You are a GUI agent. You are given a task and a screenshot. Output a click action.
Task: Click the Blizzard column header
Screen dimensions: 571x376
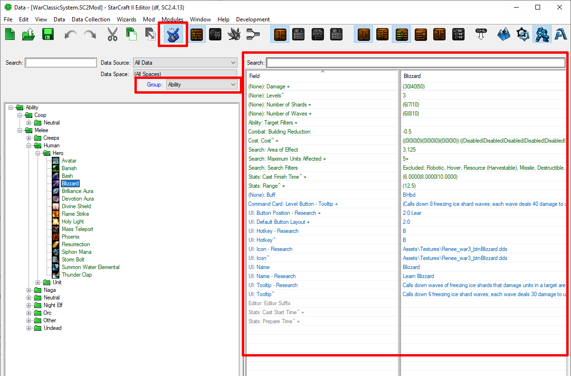[484, 76]
